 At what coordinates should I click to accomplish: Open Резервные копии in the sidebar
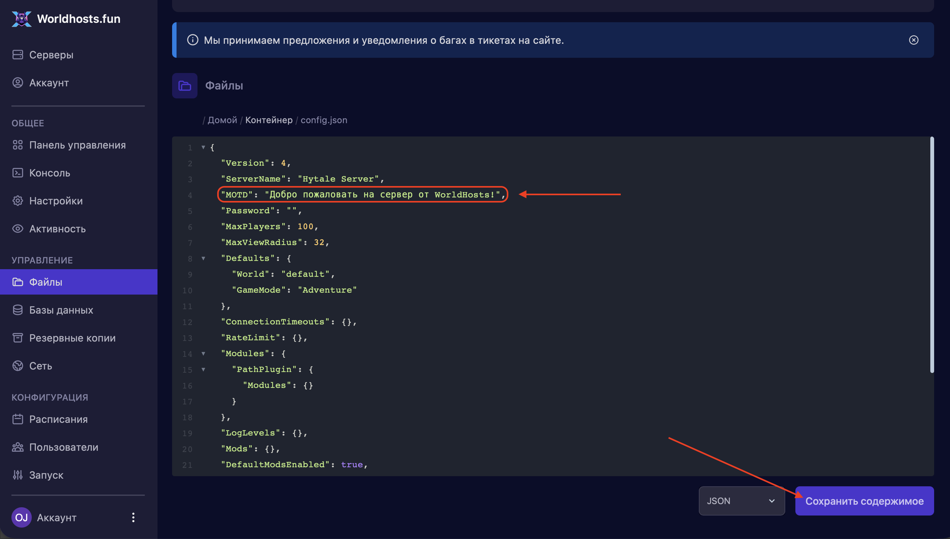click(72, 338)
